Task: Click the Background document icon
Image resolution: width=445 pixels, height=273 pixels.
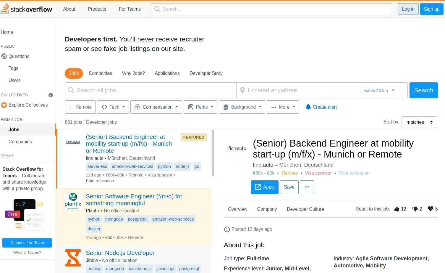Action: 226,107
